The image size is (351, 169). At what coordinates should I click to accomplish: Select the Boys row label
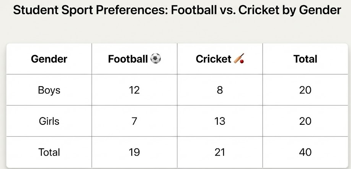(49, 90)
